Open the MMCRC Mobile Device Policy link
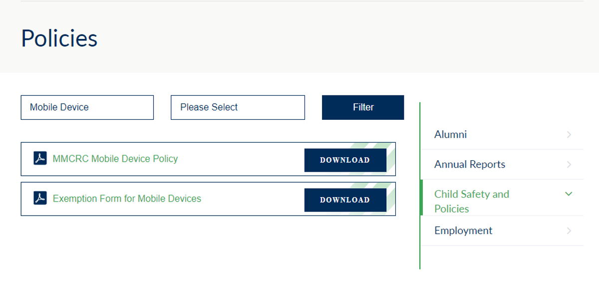The height and width of the screenshot is (282, 599). (x=115, y=159)
